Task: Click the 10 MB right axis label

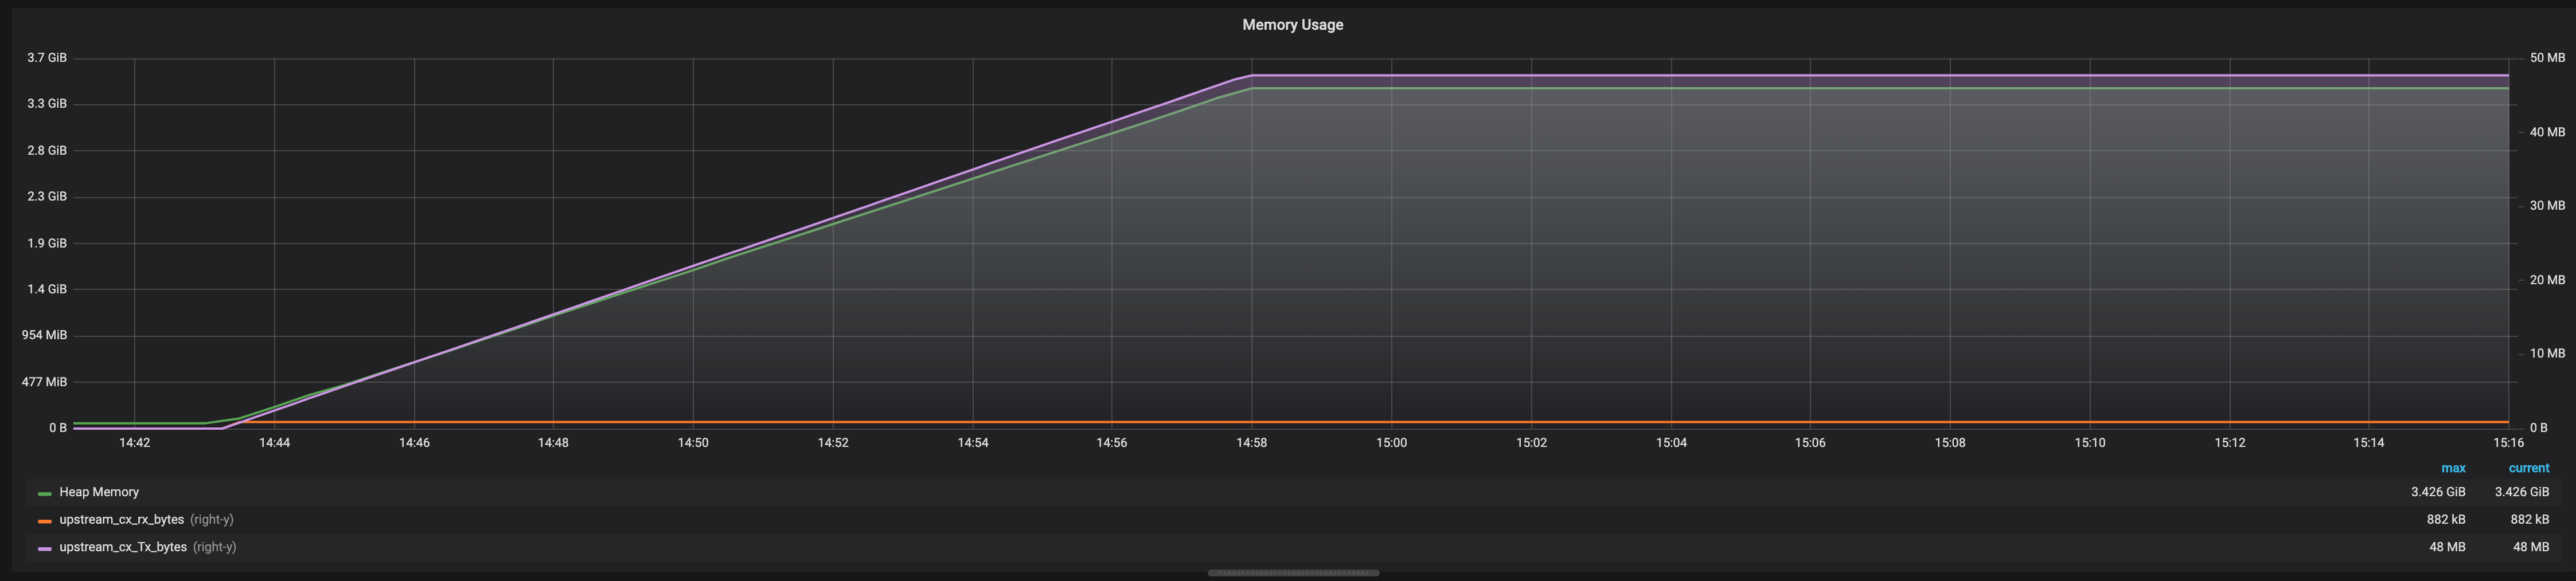Action: [x=2548, y=353]
